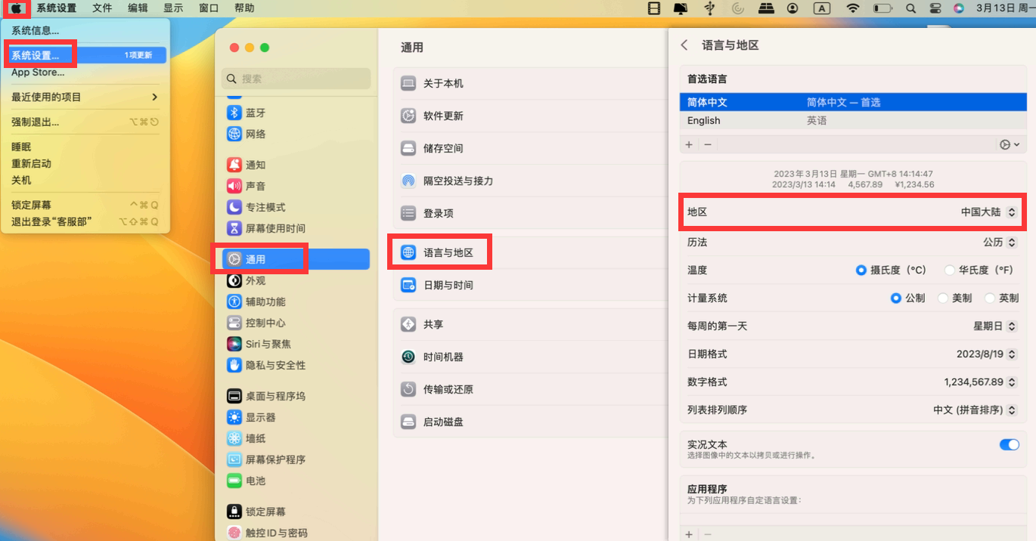Choose 美制 measurement system

[943, 298]
